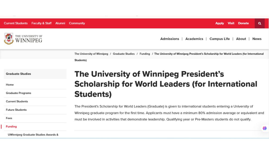This screenshot has height=158, width=269.
Task: Select Future Students in the sidebar
Action: coord(16,110)
